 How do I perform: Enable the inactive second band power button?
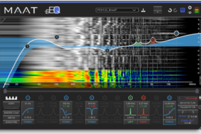click(x=41, y=98)
